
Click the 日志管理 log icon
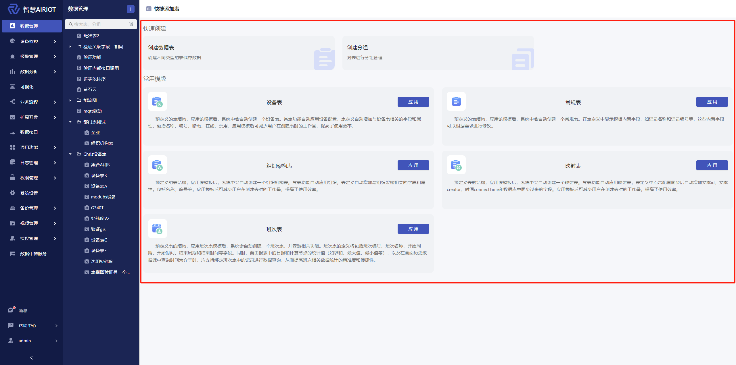tap(12, 163)
